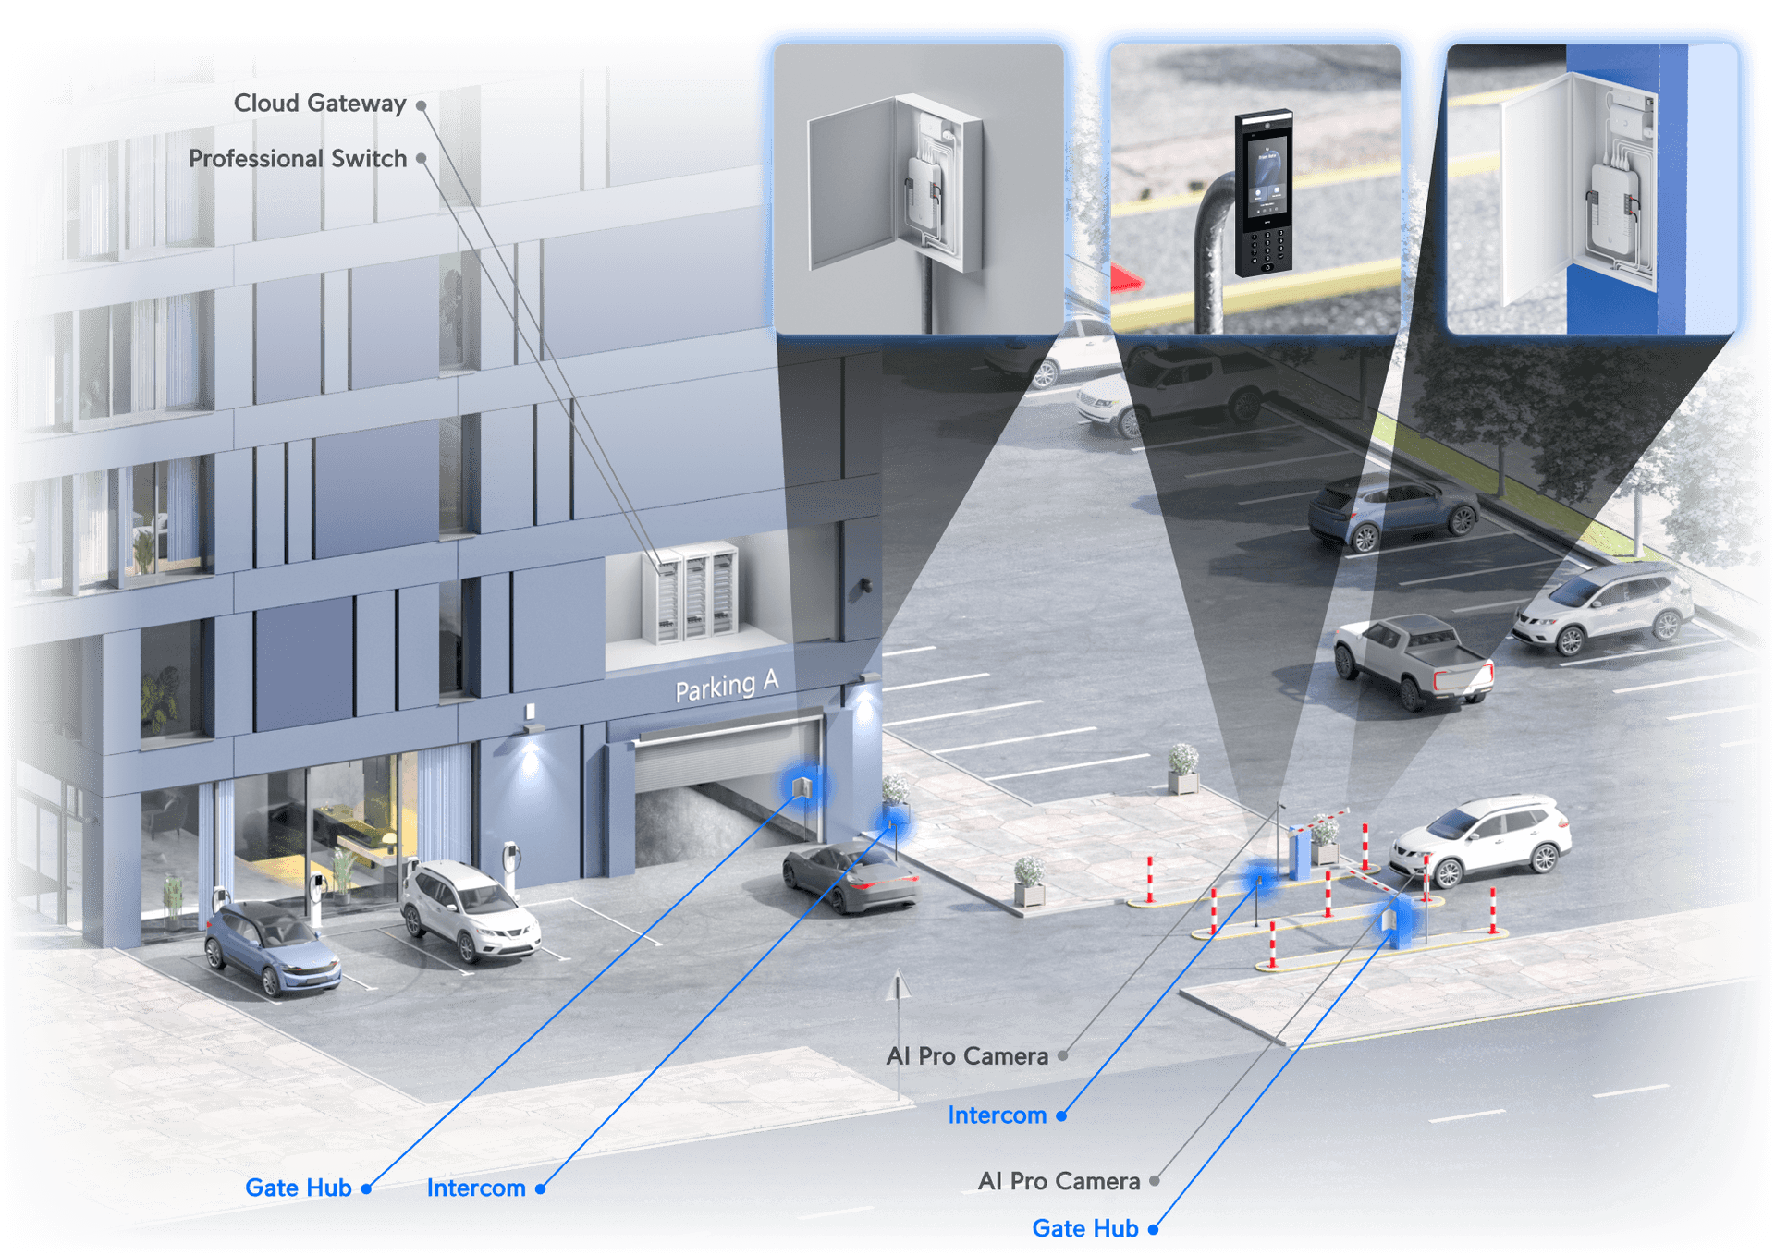
Task: Click the server rack cabinets in the building
Action: [698, 594]
